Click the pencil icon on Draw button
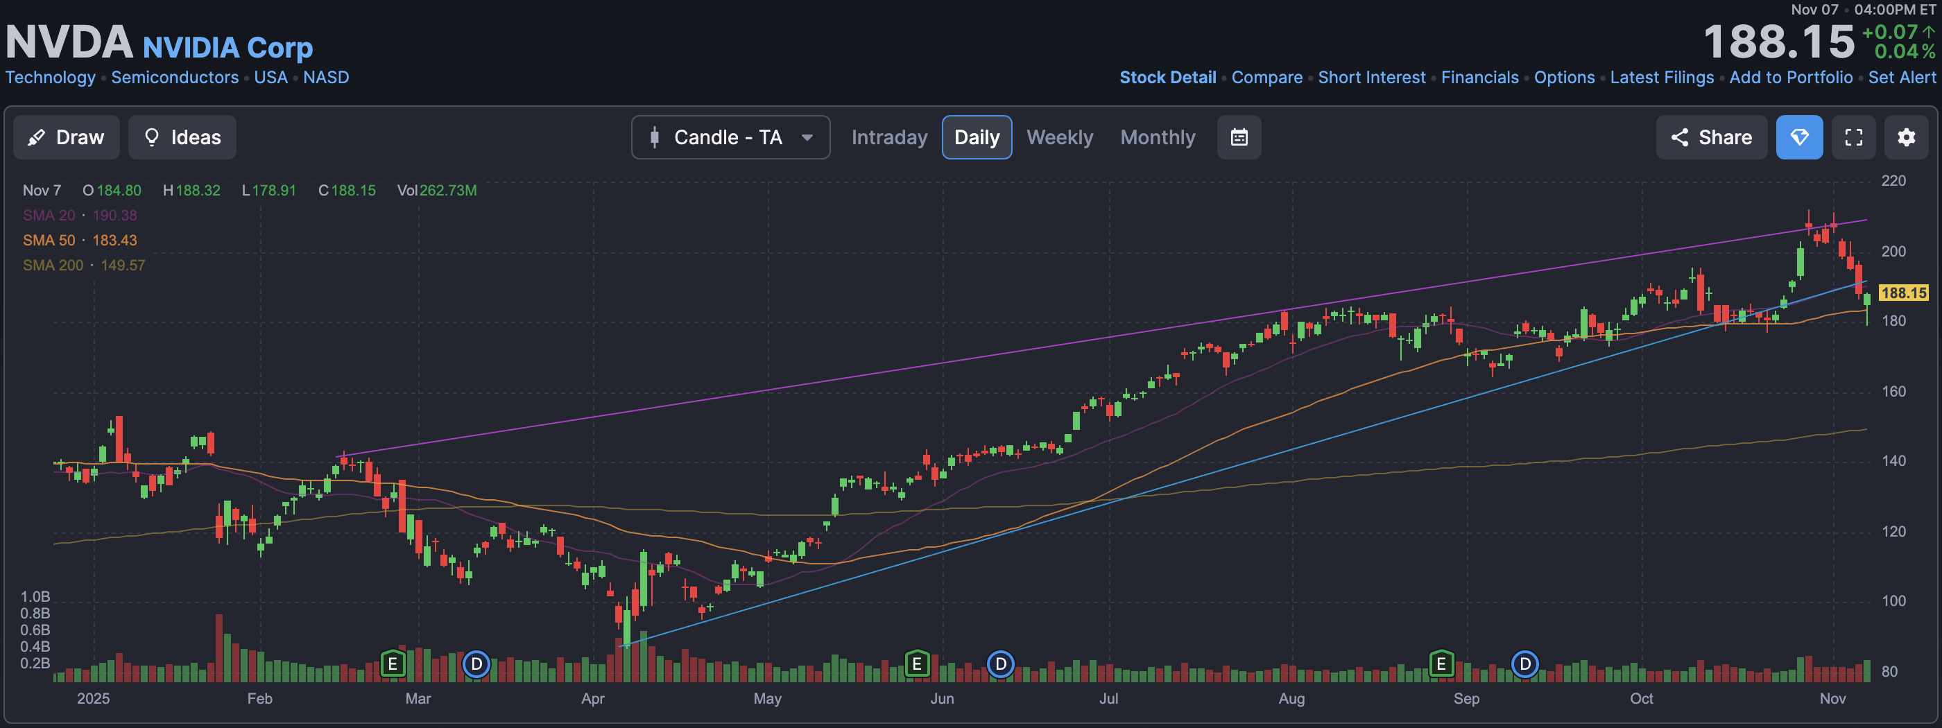Image resolution: width=1942 pixels, height=728 pixels. pos(35,137)
